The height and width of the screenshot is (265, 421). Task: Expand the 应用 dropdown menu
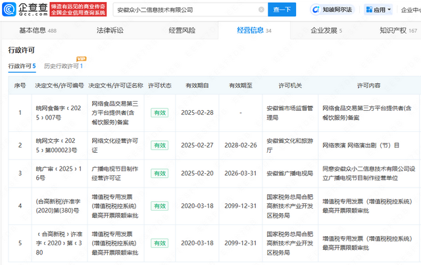pos(389,10)
